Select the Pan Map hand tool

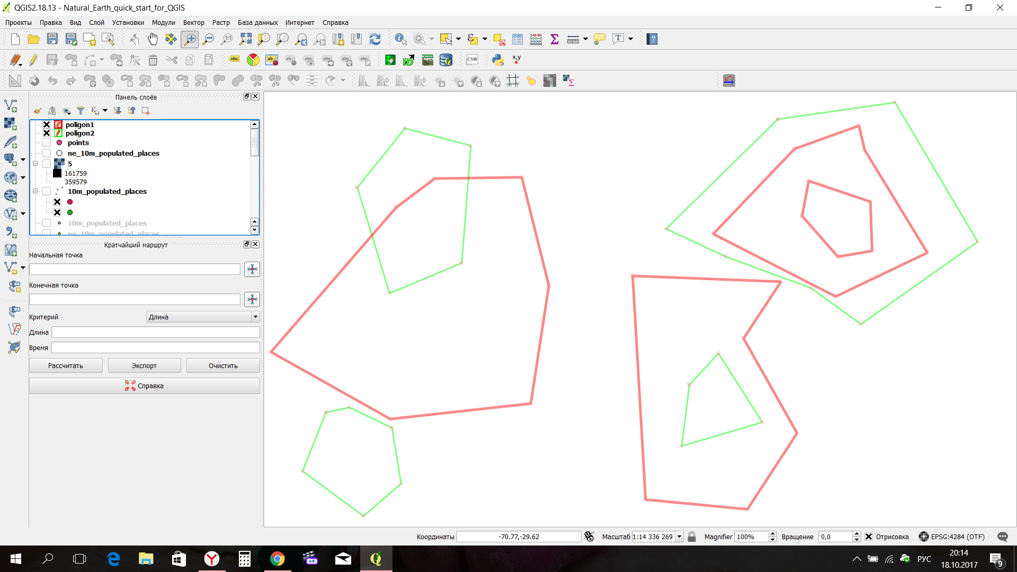pyautogui.click(x=153, y=39)
